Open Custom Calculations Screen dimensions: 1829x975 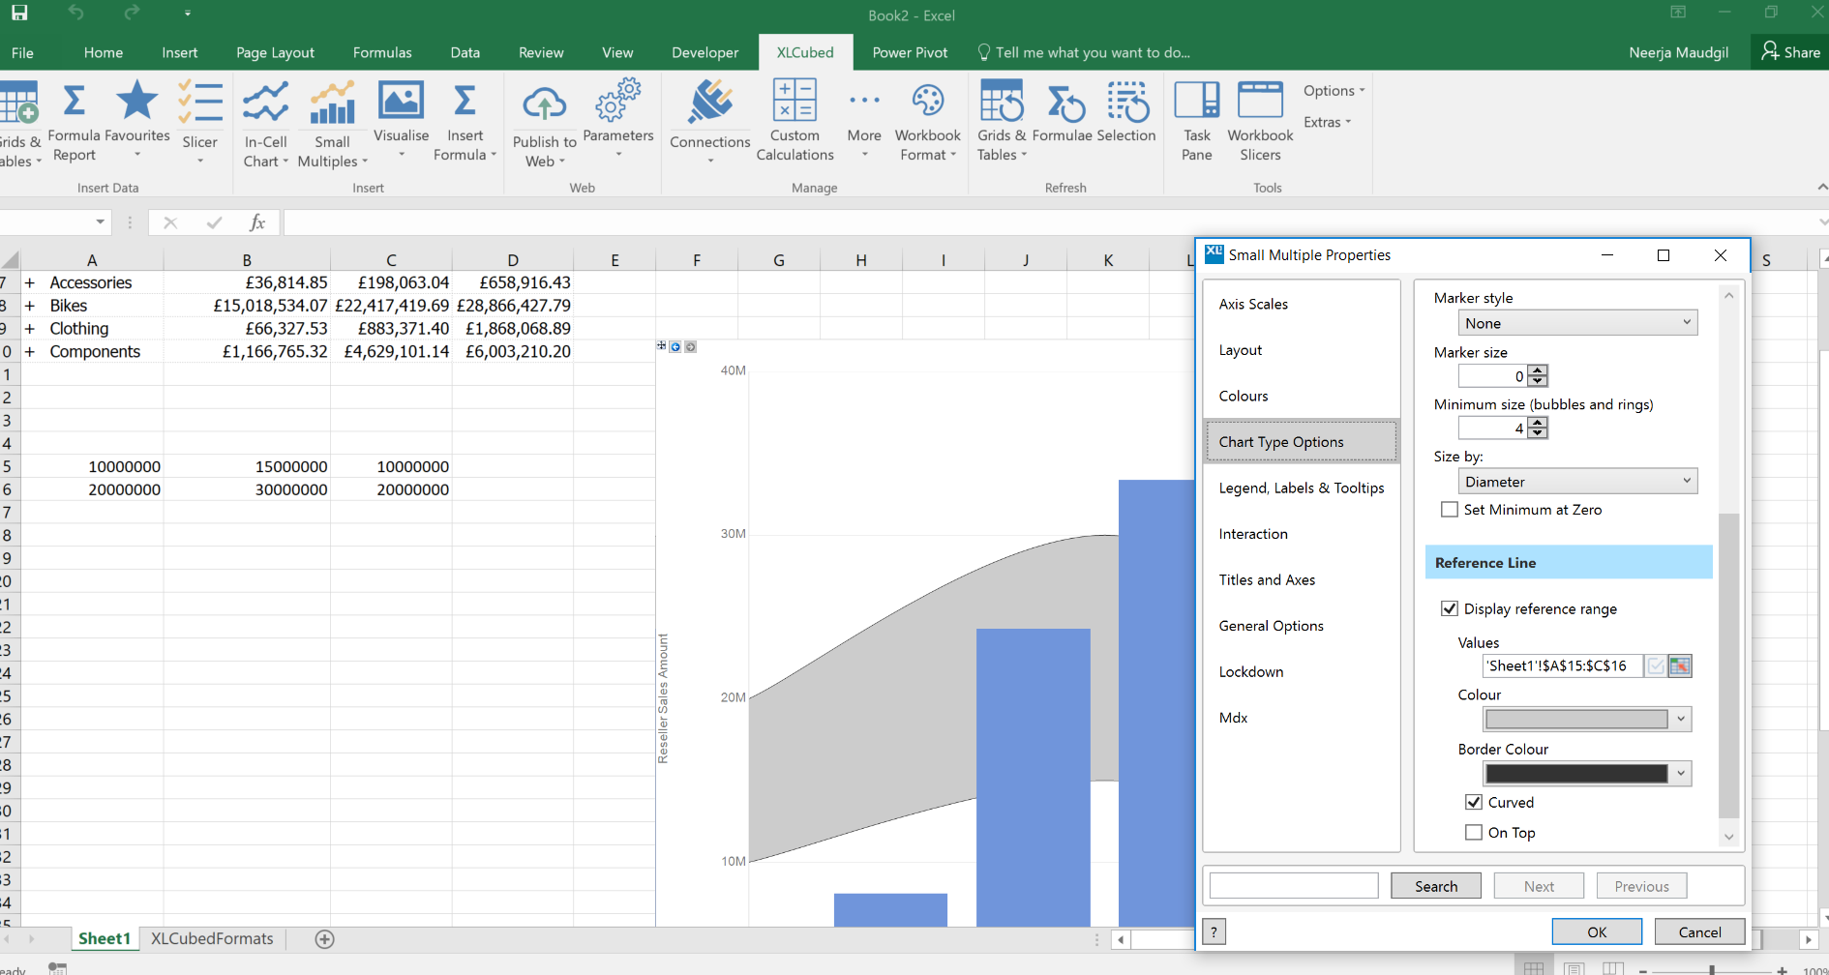[795, 120]
